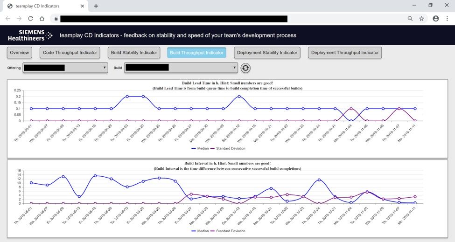
Task: Click the Build Lead Time chart title
Action: (228, 85)
